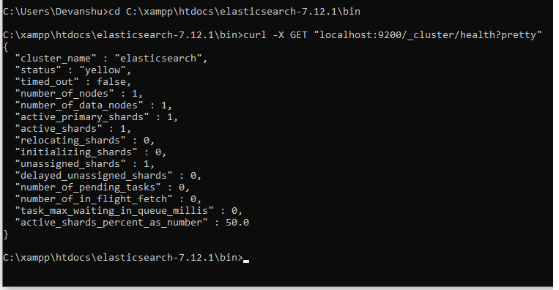Image resolution: width=559 pixels, height=290 pixels.
Task: Click the opening curly brace of JSON output
Action: (6, 47)
